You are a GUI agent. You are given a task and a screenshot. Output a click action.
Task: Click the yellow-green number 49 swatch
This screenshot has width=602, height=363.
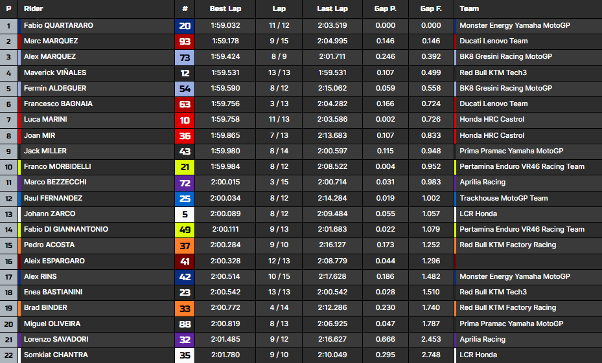click(x=185, y=230)
